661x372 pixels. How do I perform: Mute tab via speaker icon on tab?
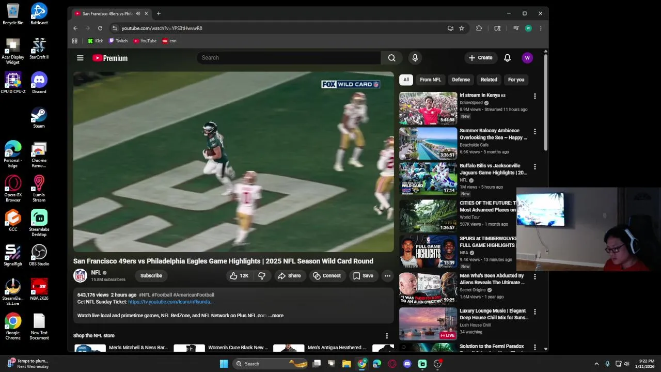coord(138,13)
